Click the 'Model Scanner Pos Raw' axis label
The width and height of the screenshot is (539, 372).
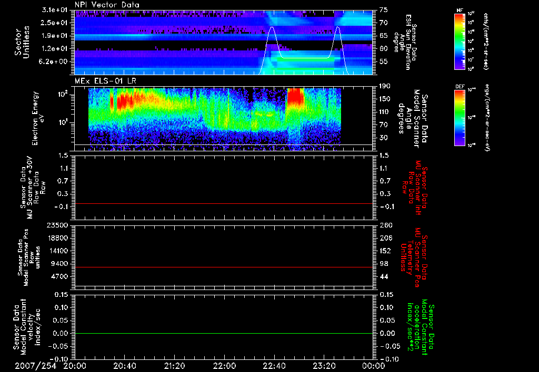click(x=29, y=257)
